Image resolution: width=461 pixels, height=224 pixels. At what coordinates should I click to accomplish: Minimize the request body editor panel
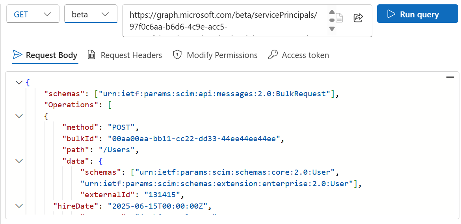450,77
